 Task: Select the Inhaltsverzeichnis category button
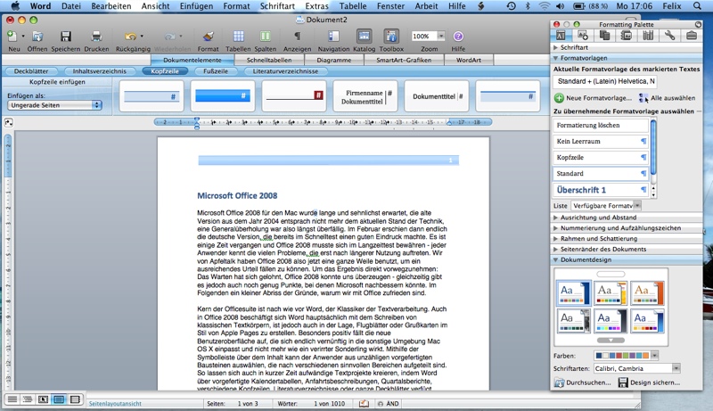tap(100, 71)
